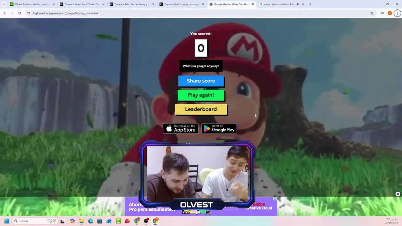Open the Chrome profile avatar
402x226 pixels.
point(390,13)
